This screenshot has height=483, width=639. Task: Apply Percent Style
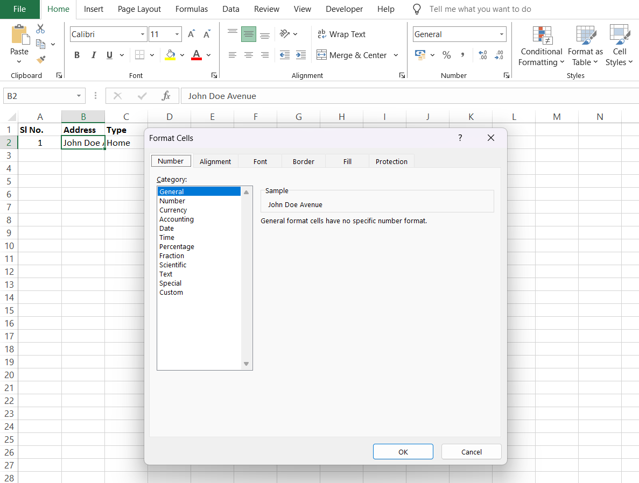tap(447, 55)
